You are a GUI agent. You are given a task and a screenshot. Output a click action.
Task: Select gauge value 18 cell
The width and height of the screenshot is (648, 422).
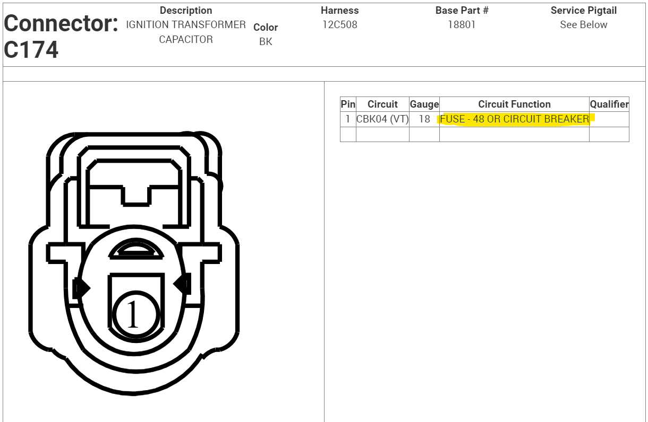pyautogui.click(x=424, y=119)
